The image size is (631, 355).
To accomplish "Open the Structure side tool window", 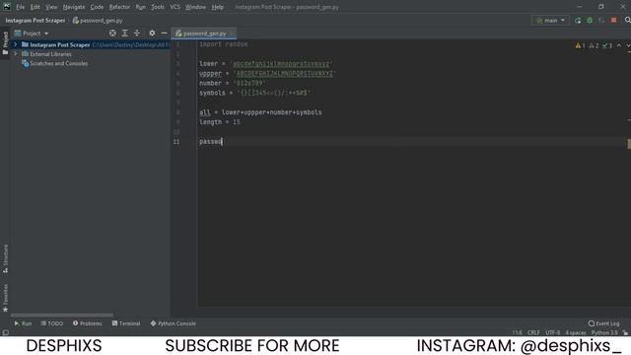I will 5,258.
